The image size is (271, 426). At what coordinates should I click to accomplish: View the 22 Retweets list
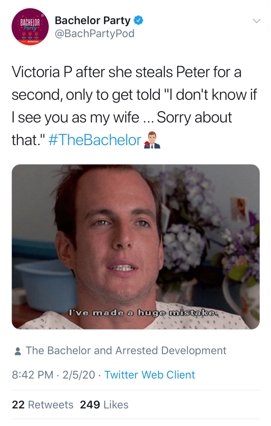click(x=42, y=404)
